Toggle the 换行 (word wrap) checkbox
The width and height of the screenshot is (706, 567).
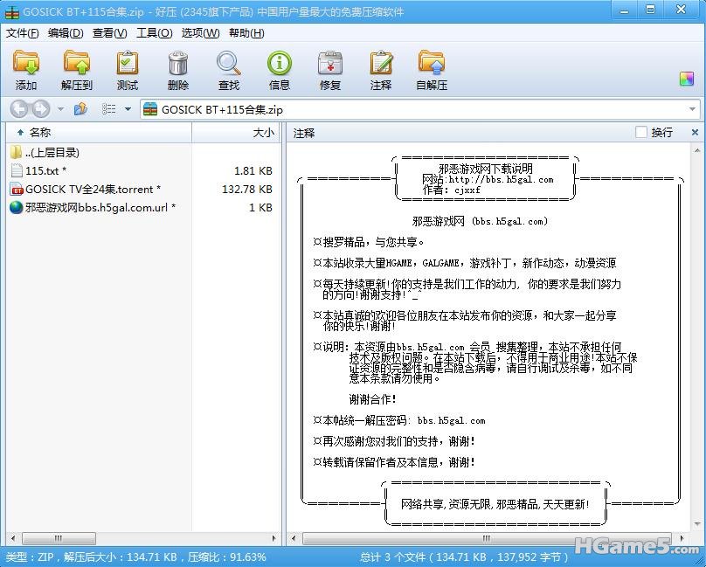coord(641,133)
